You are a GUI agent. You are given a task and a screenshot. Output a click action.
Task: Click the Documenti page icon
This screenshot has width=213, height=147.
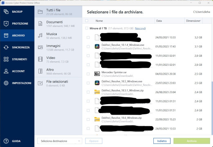(x=40, y=24)
